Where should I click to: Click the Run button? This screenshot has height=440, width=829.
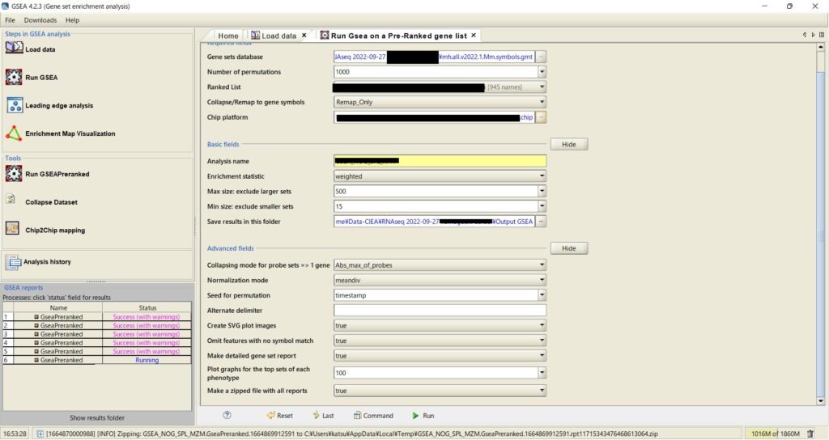click(423, 416)
